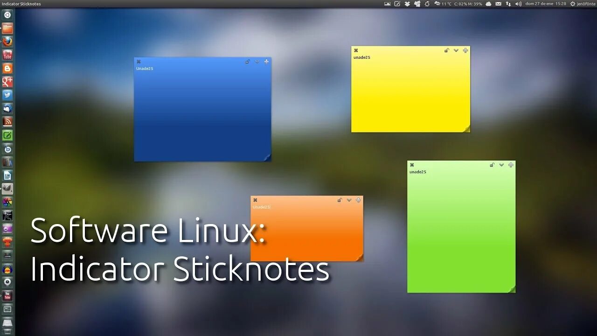The width and height of the screenshot is (597, 336).
Task: Open the Blogger launcher icon
Action: 7,69
